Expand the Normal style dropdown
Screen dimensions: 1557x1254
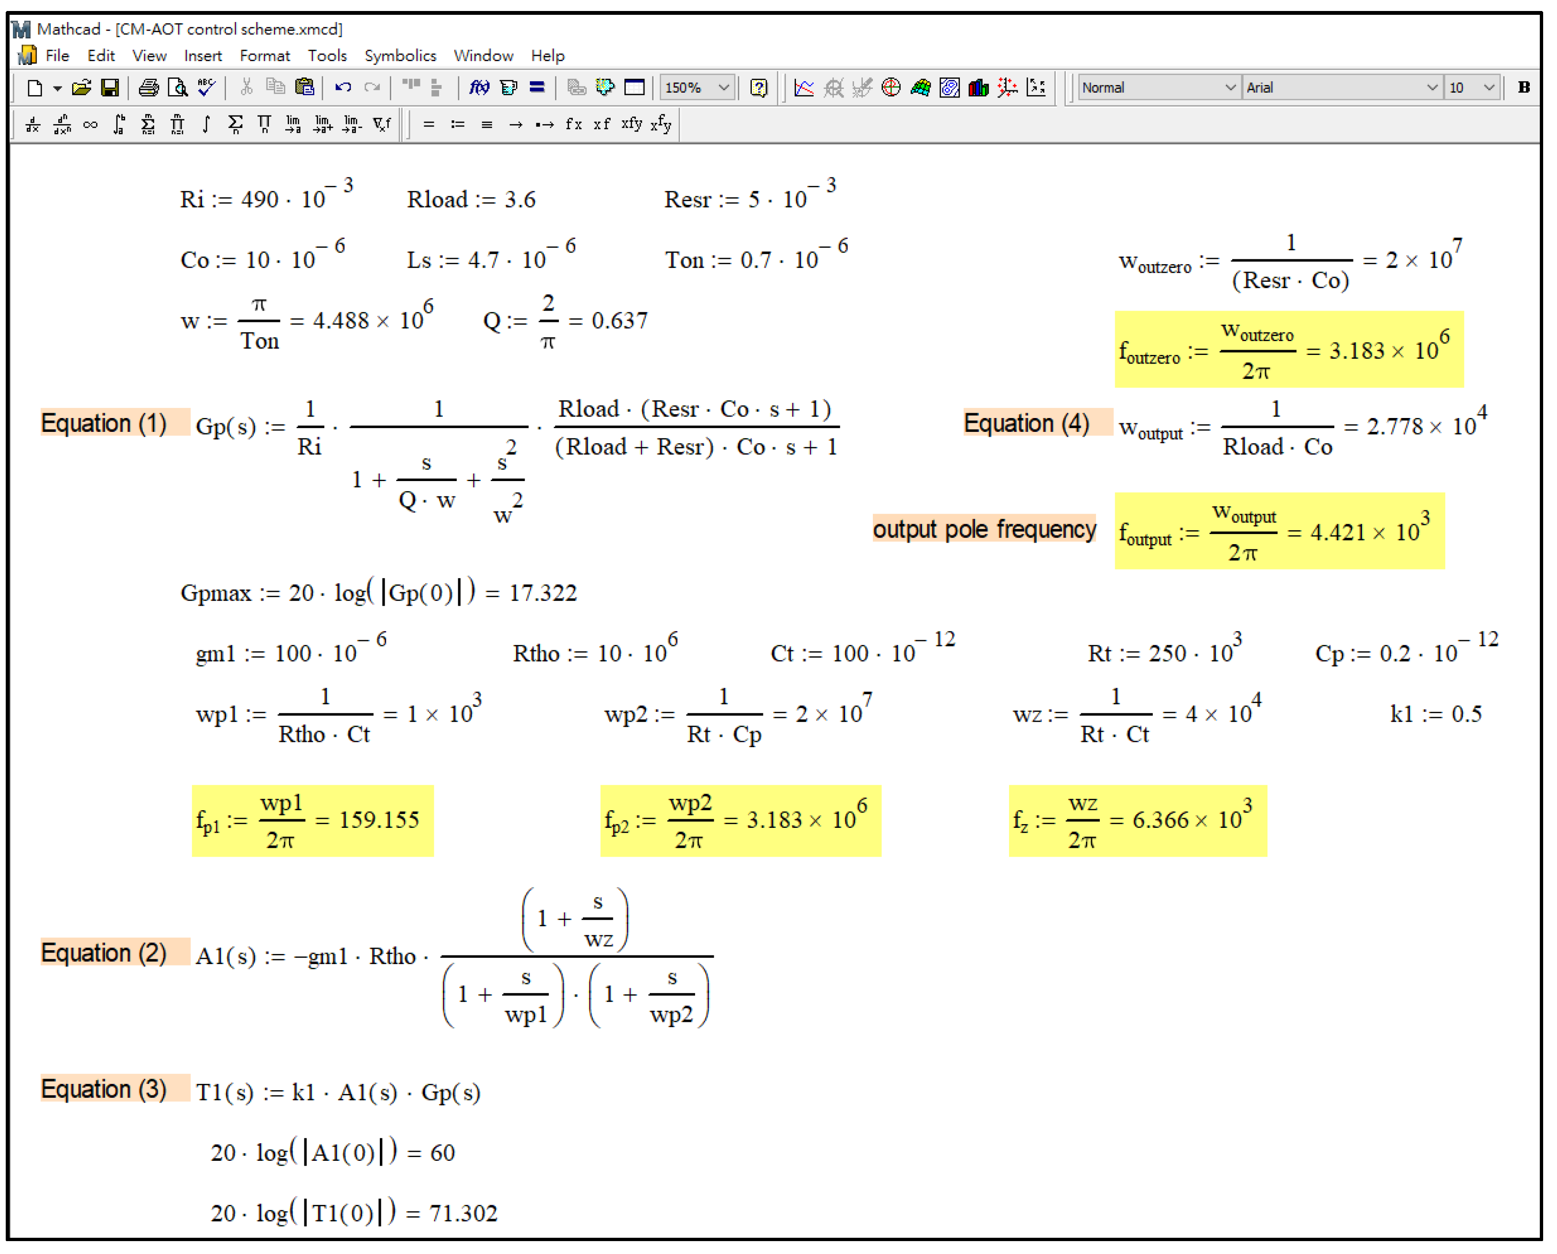tap(1230, 87)
